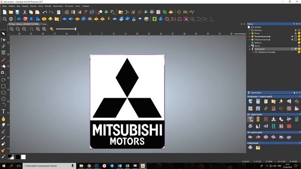Collapse the Симуляция section
The height and width of the screenshot is (169, 301).
pyautogui.click(x=300, y=143)
